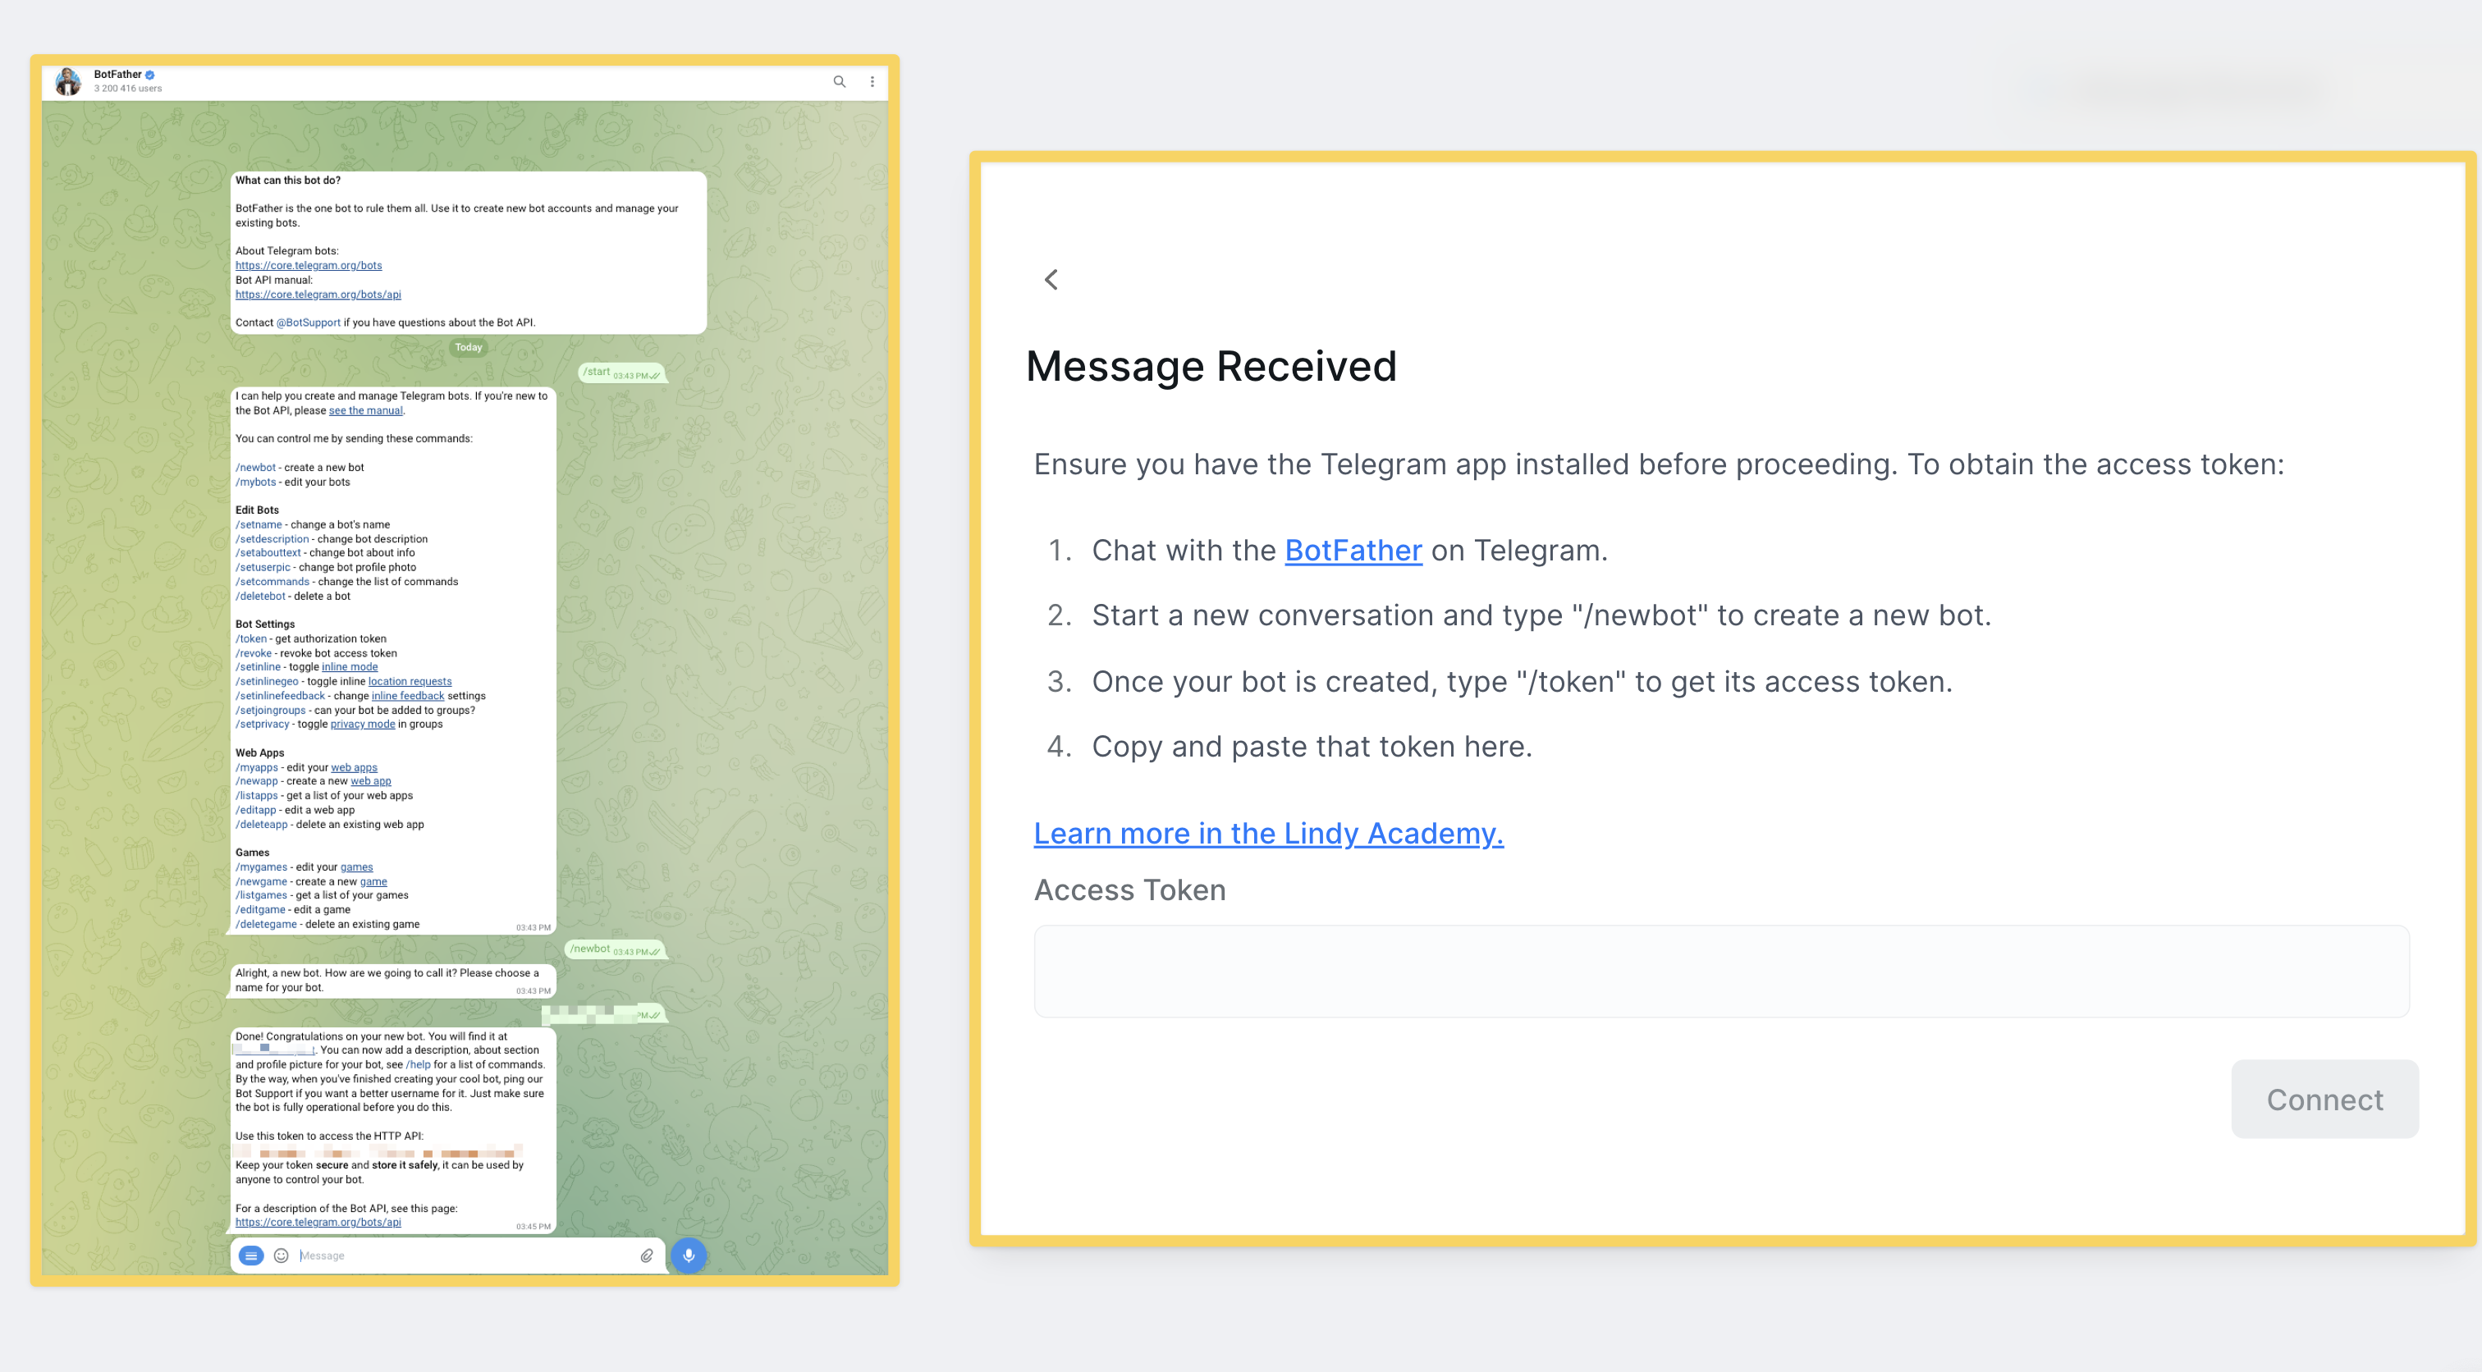Click the Telegram chat search icon
The height and width of the screenshot is (1372, 2482).
(839, 82)
